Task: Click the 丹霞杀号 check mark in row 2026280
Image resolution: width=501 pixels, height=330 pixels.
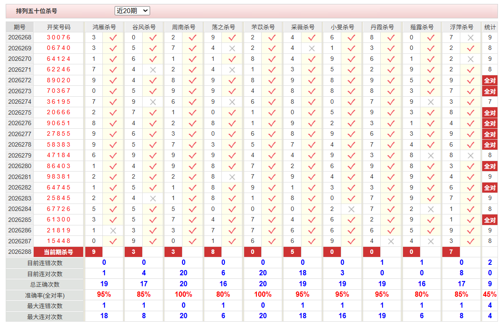Action: tap(391, 166)
